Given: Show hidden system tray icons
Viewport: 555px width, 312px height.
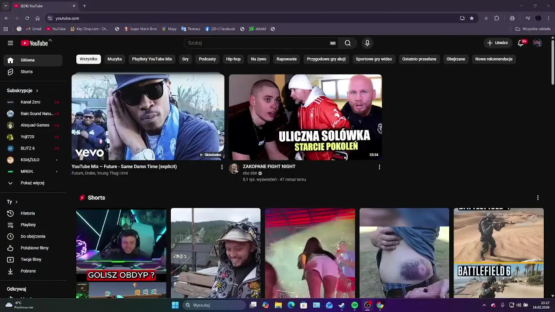Looking at the screenshot, I should coord(484,305).
